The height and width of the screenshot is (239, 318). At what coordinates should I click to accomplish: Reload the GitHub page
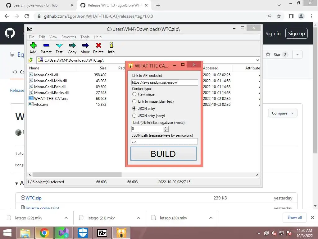coord(27,16)
